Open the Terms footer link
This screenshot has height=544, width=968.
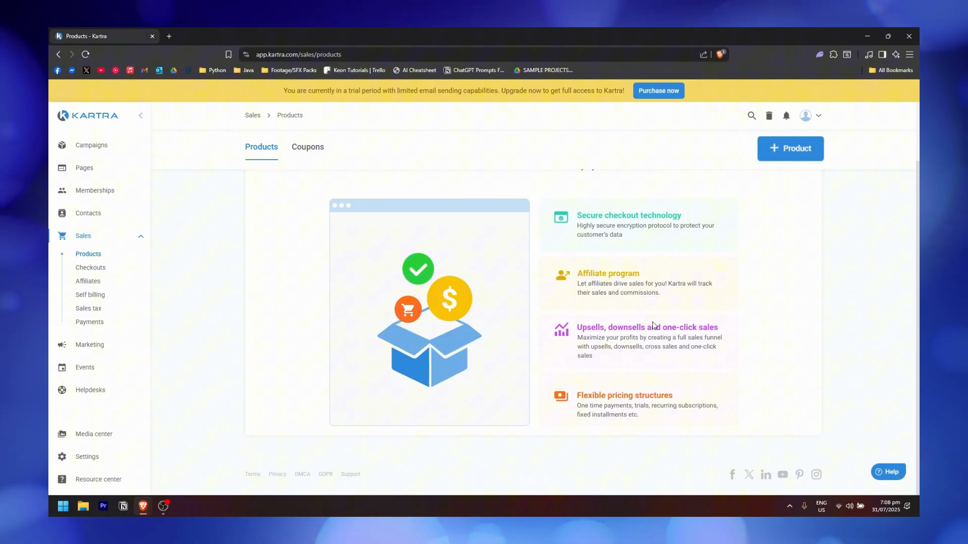253,474
